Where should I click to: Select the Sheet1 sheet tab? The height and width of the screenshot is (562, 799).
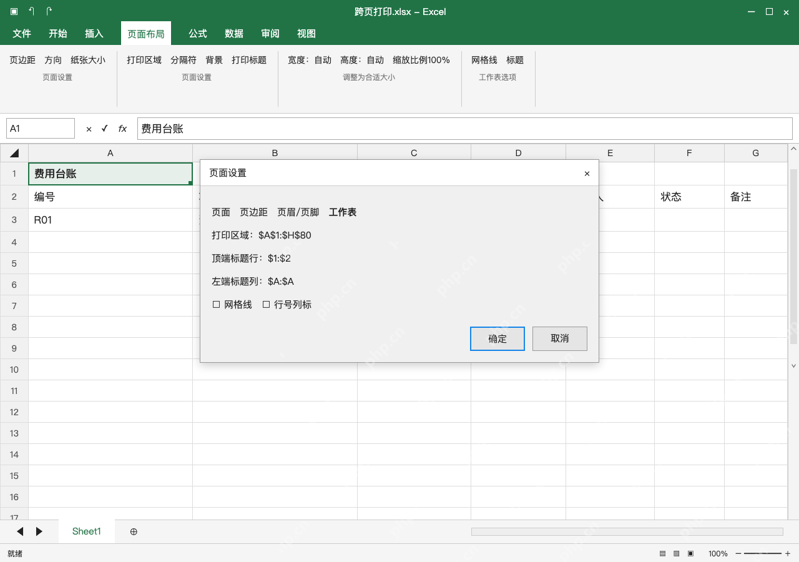tap(87, 531)
